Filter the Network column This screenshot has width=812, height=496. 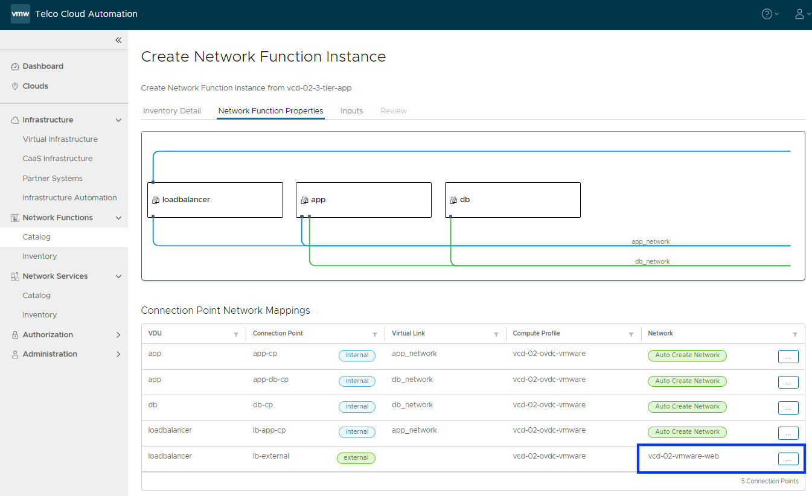794,334
